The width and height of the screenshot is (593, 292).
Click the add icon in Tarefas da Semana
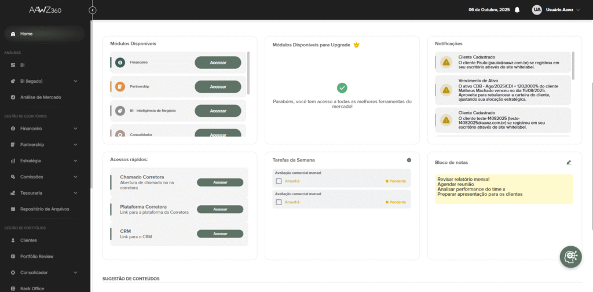(x=409, y=160)
